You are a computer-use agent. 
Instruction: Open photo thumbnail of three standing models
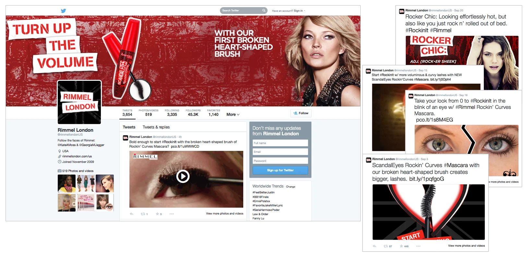(86, 183)
